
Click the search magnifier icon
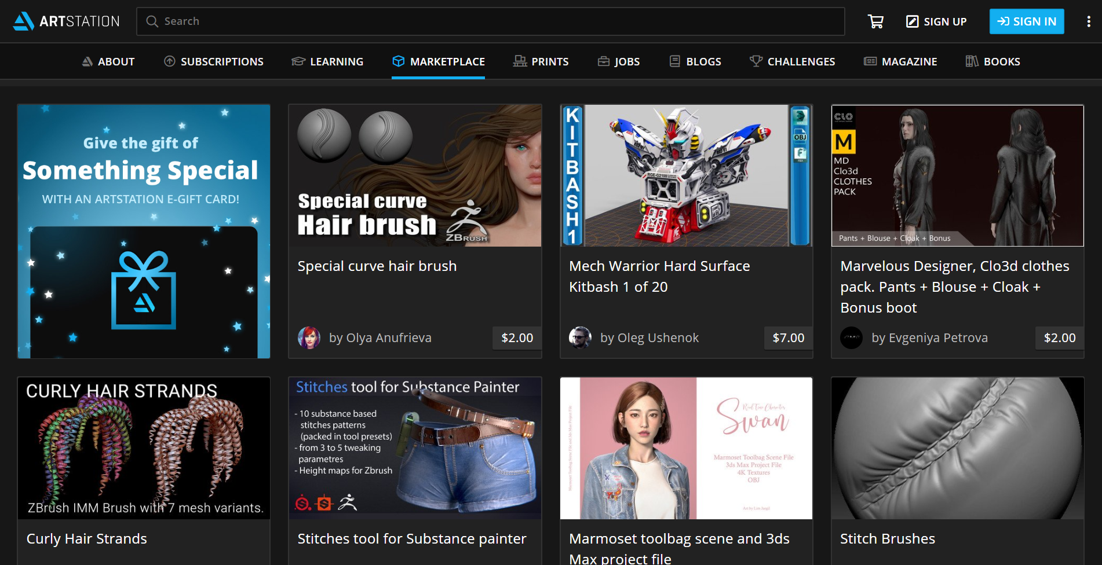point(152,21)
